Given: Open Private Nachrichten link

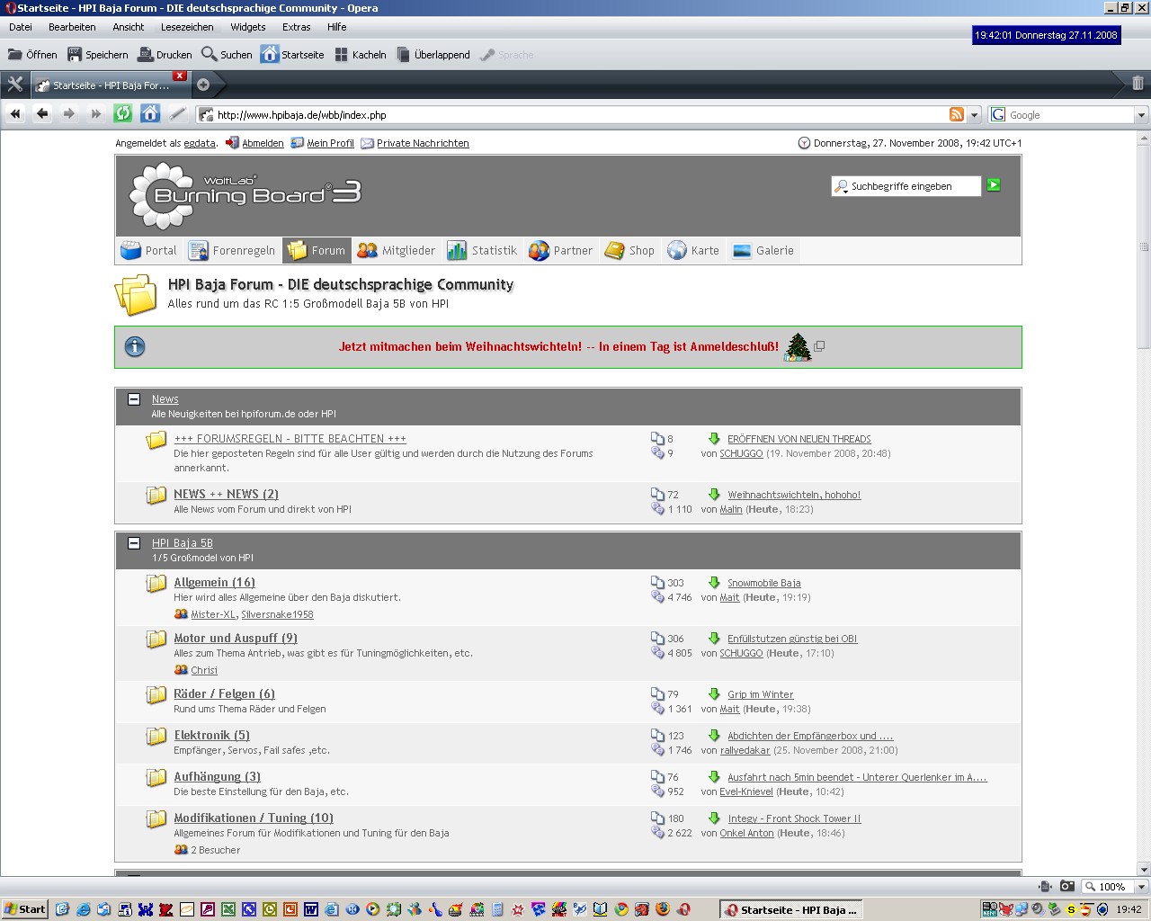Looking at the screenshot, I should click(x=423, y=143).
